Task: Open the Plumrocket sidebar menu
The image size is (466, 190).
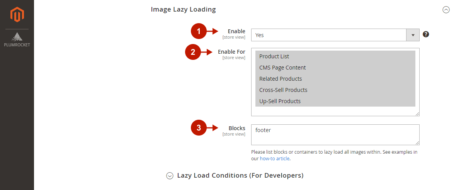Action: click(x=17, y=40)
